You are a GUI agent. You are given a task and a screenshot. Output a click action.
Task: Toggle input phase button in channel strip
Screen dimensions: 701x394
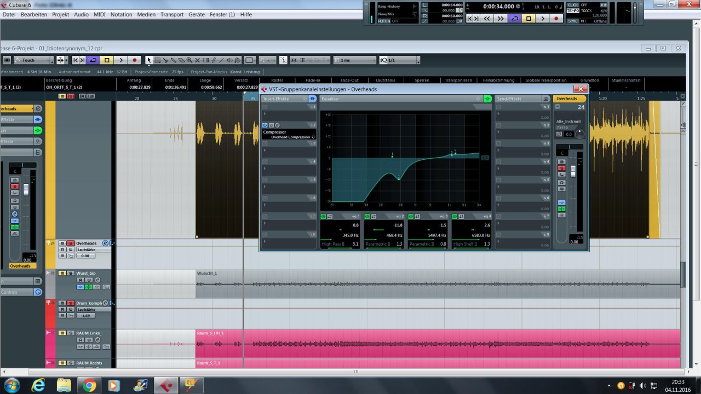[x=559, y=134]
